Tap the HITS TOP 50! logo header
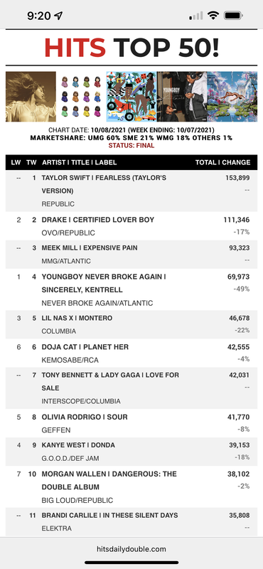263x569 pixels. (131, 48)
